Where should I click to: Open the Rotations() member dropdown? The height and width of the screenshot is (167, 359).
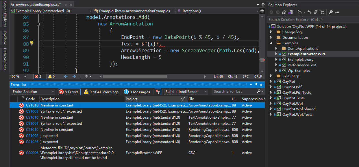click(218, 11)
